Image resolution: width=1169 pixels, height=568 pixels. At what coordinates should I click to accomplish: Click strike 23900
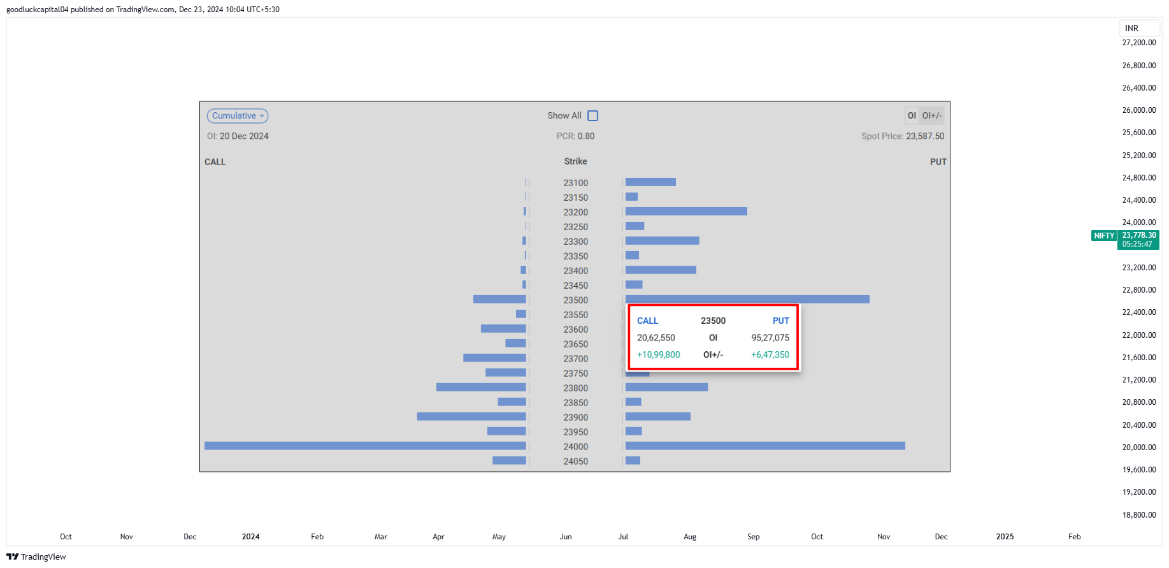click(x=575, y=418)
